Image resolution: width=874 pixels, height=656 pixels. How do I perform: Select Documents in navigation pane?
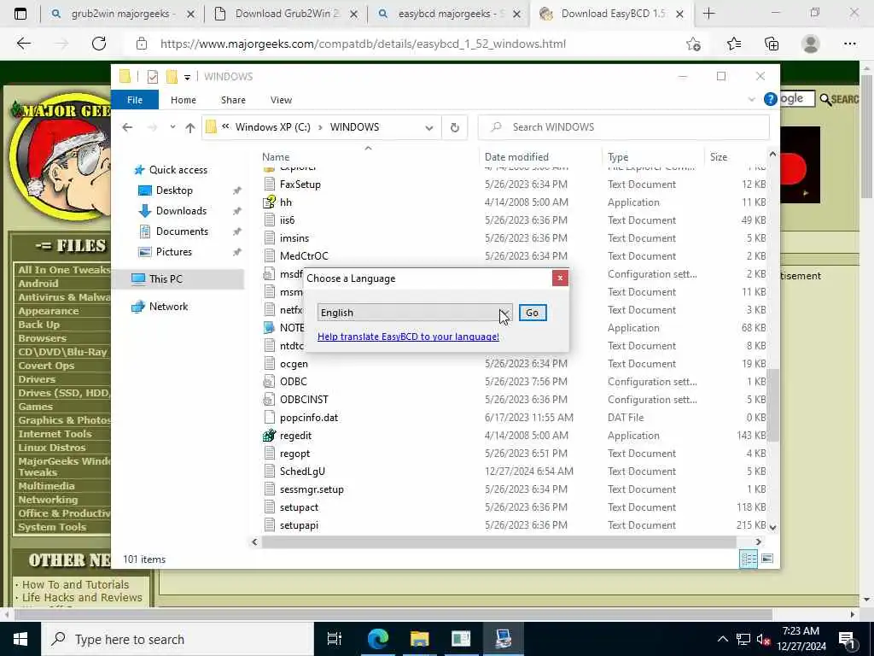182,231
